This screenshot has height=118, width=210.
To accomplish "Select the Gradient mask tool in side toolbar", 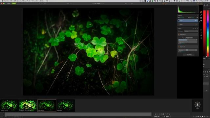I will [x=201, y=18].
